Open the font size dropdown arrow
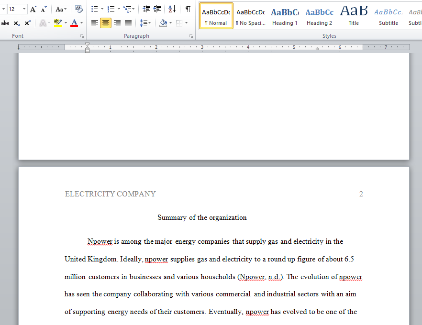The image size is (422, 325). (x=24, y=10)
